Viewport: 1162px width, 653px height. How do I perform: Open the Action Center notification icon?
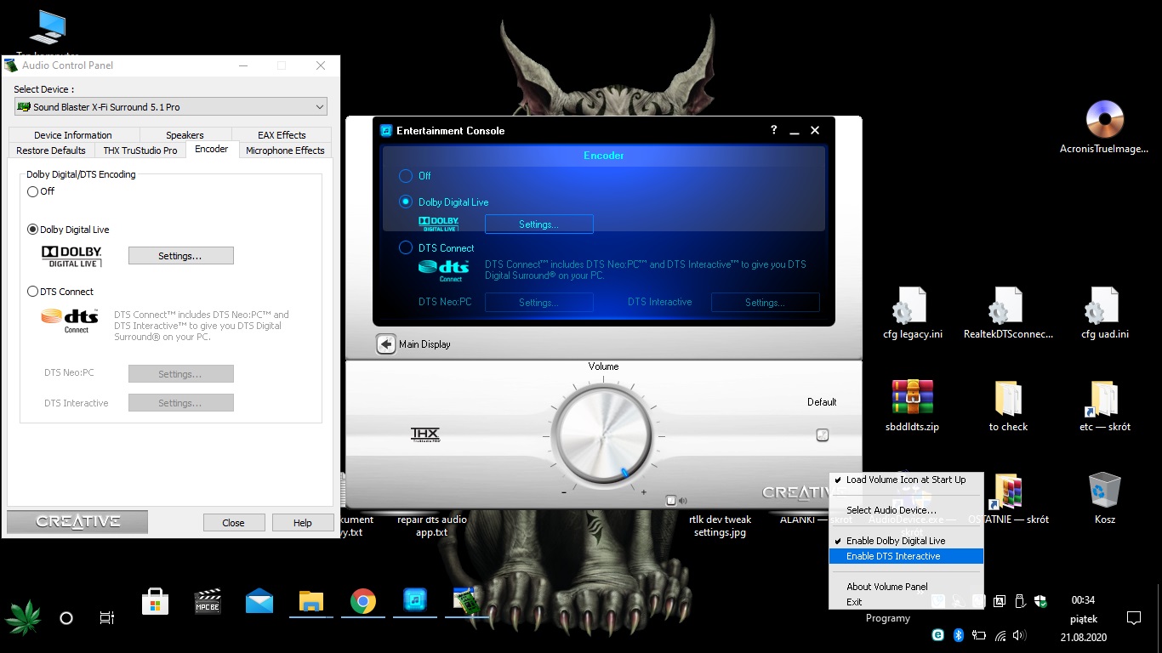pos(1133,618)
